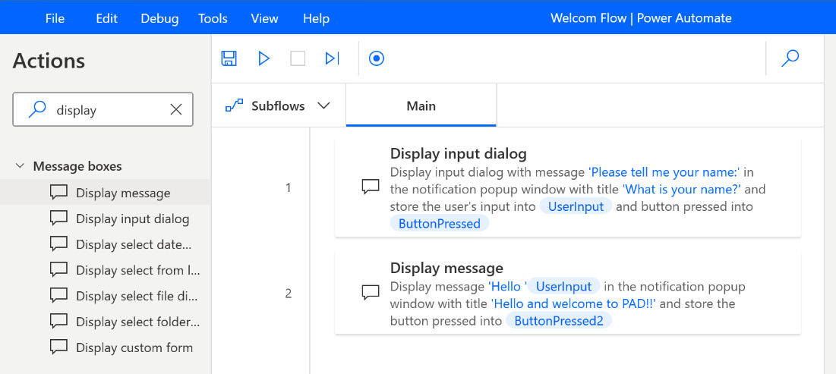This screenshot has width=836, height=374.
Task: Open the Help menu
Action: point(316,19)
